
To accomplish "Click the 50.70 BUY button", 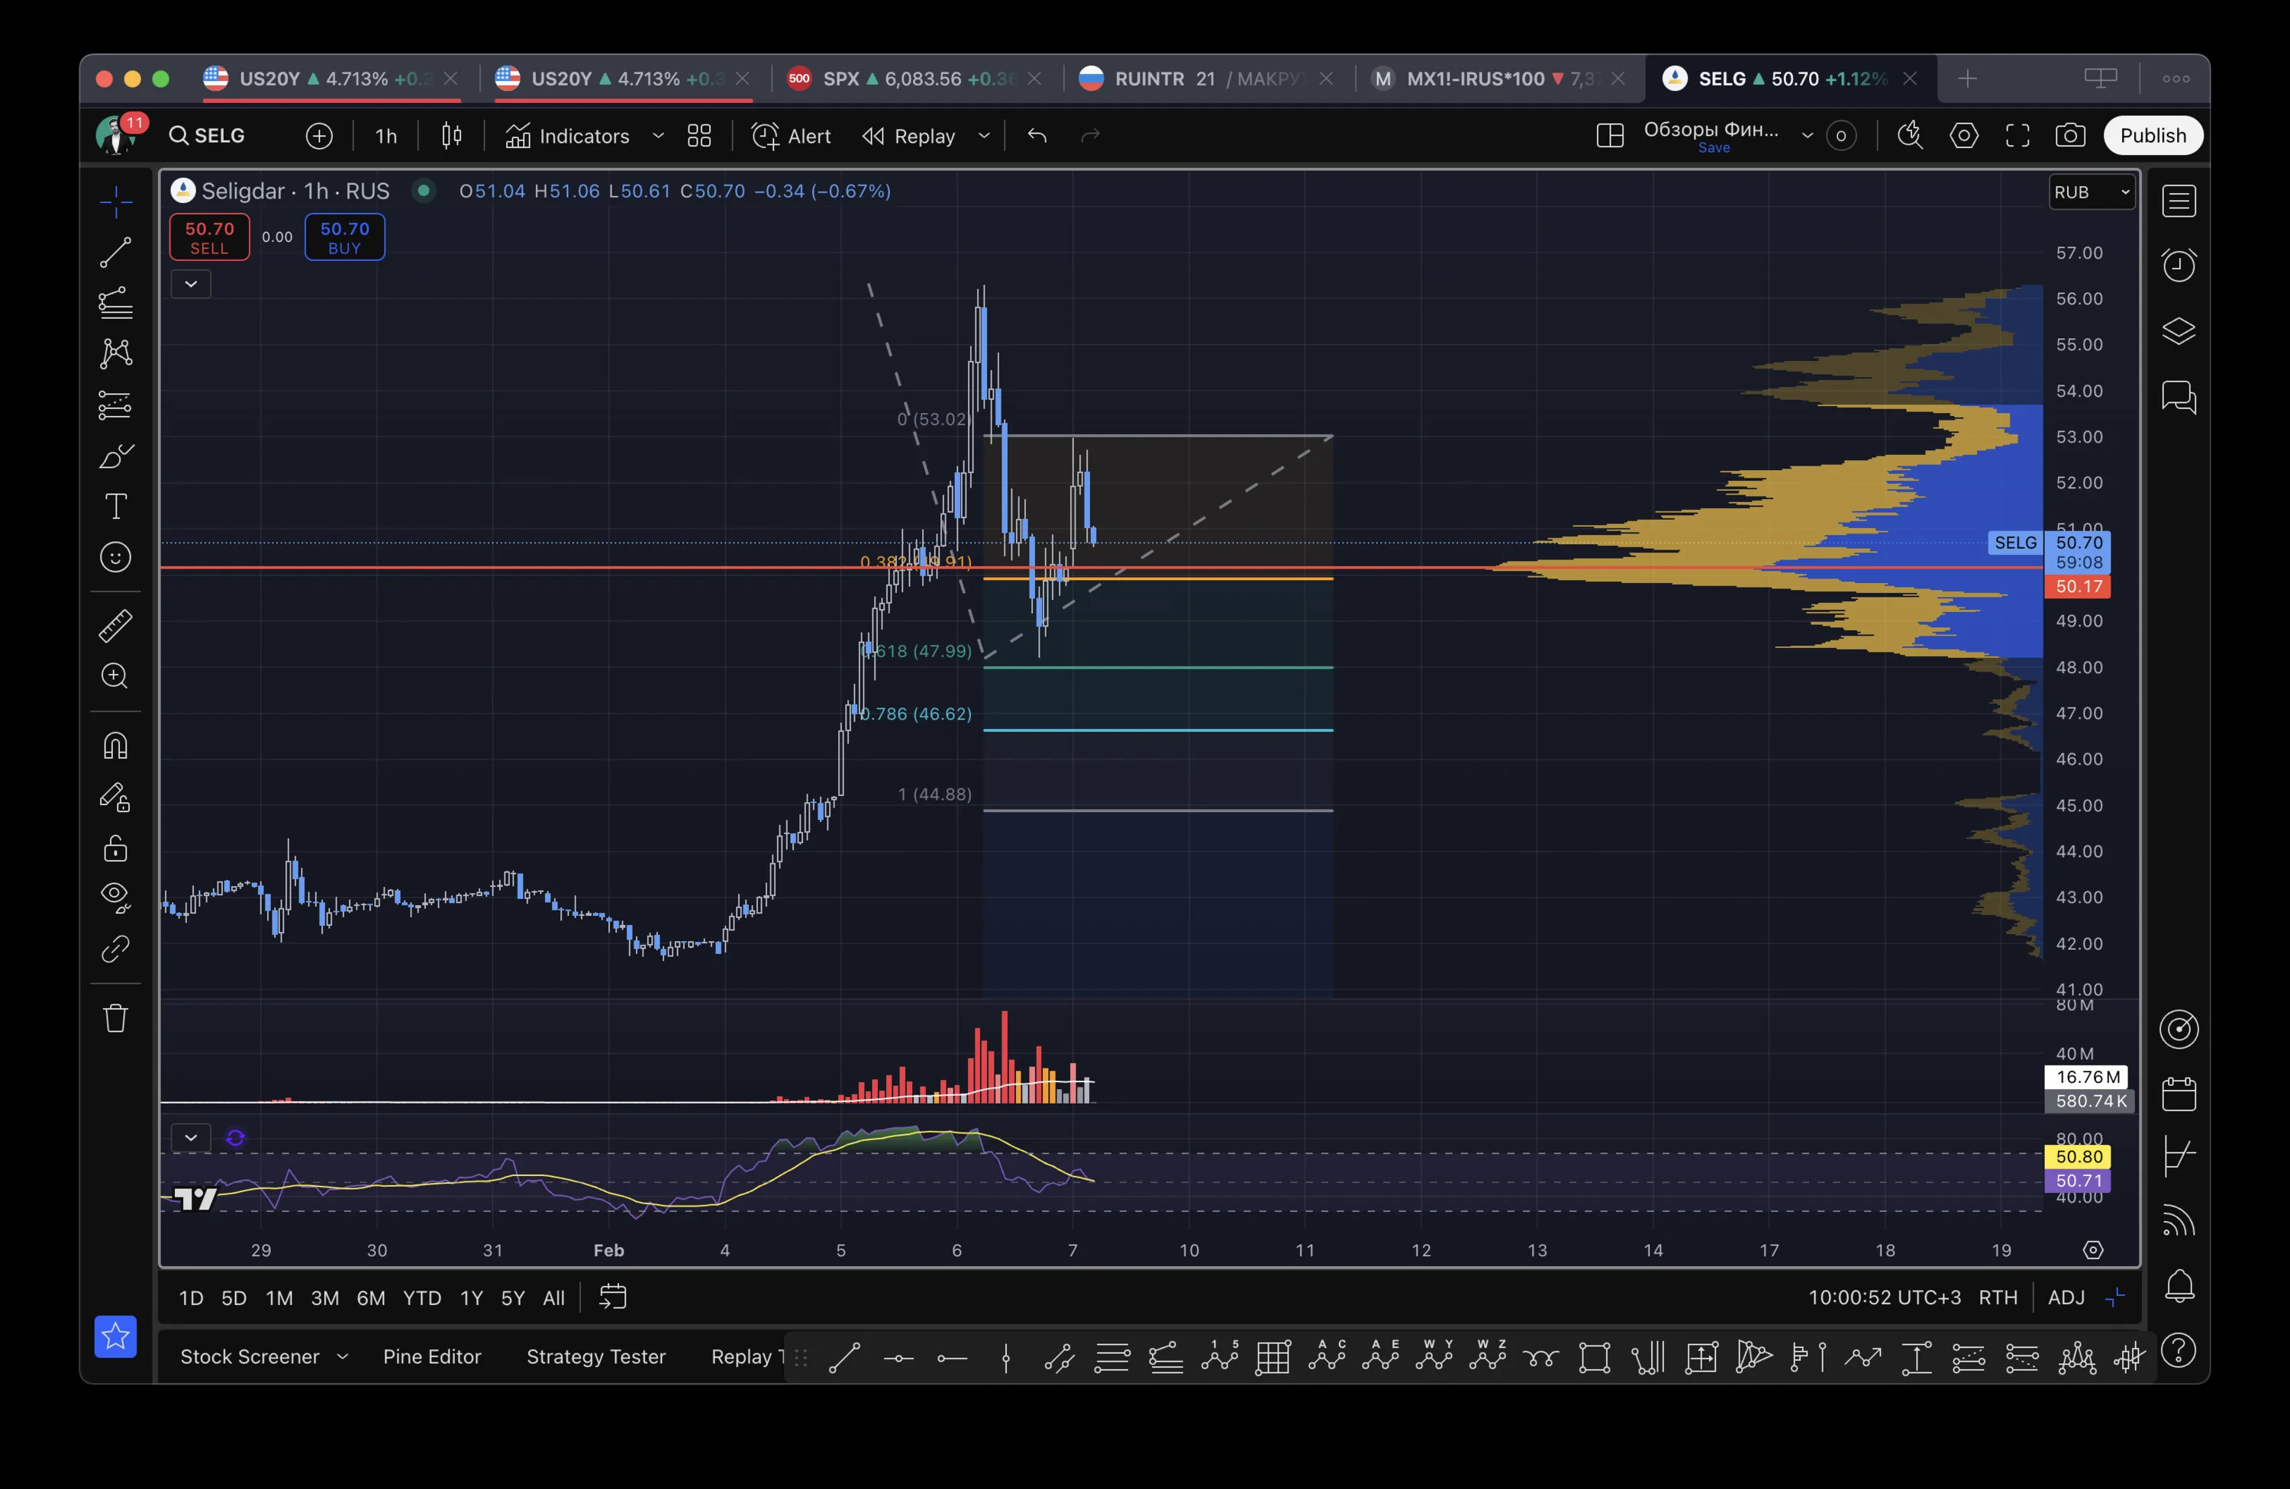I will coord(344,237).
